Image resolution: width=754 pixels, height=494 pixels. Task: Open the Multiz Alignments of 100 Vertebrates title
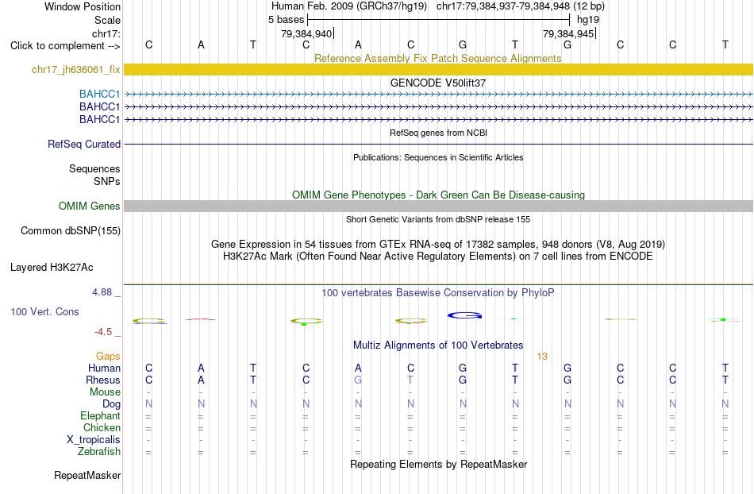(x=438, y=345)
